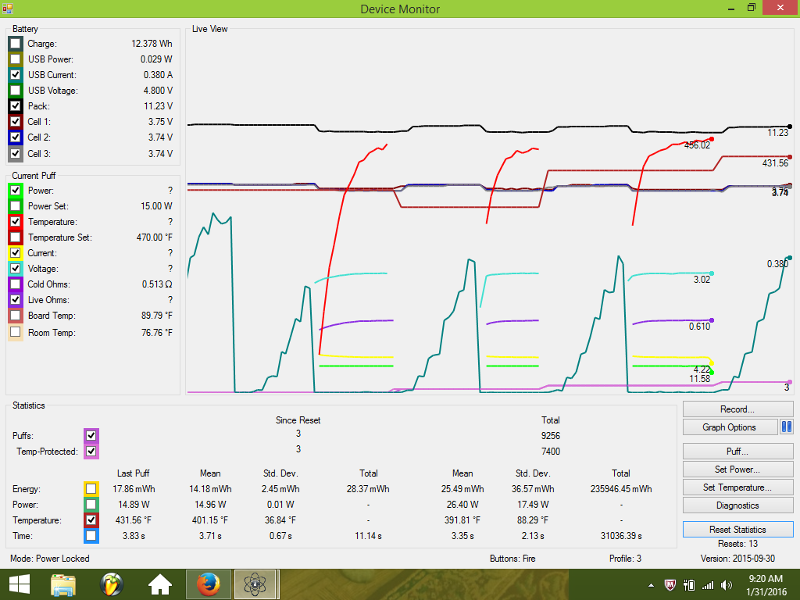Viewport: 800px width, 600px height.
Task: Open the Set Temperature... dialog
Action: click(x=737, y=487)
